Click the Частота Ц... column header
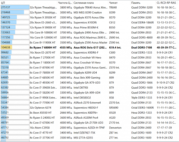Screen dimensions: 179x142 click(65, 3)
